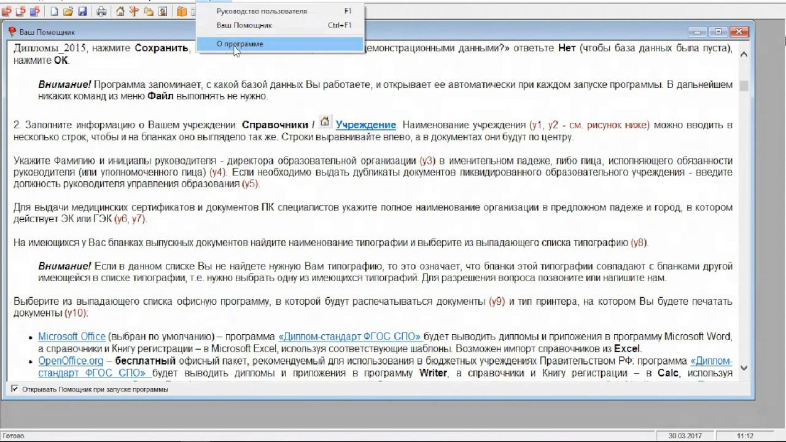Uncheck Открывать Помощник при запуске программы
The image size is (786, 442).
click(15, 389)
